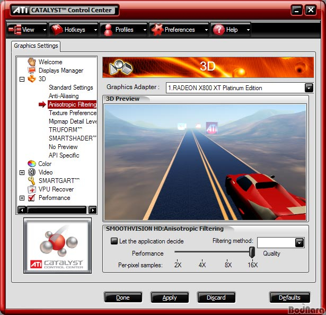Click the VPU Recover first-aid icon

tap(32, 189)
